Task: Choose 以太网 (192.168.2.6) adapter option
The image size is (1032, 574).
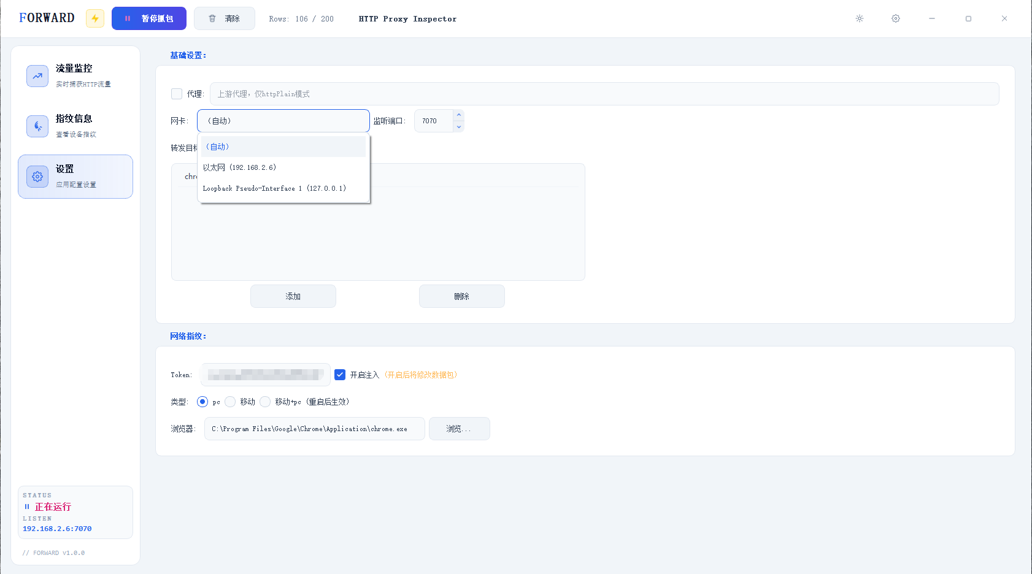Action: (x=283, y=167)
